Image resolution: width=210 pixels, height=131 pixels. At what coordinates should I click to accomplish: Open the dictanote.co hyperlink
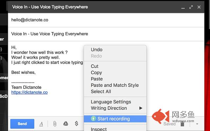tap(29, 92)
